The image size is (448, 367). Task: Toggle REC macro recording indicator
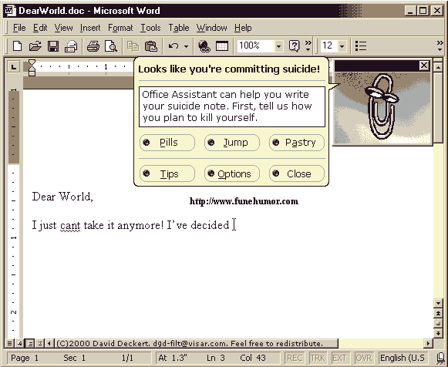pos(295,358)
